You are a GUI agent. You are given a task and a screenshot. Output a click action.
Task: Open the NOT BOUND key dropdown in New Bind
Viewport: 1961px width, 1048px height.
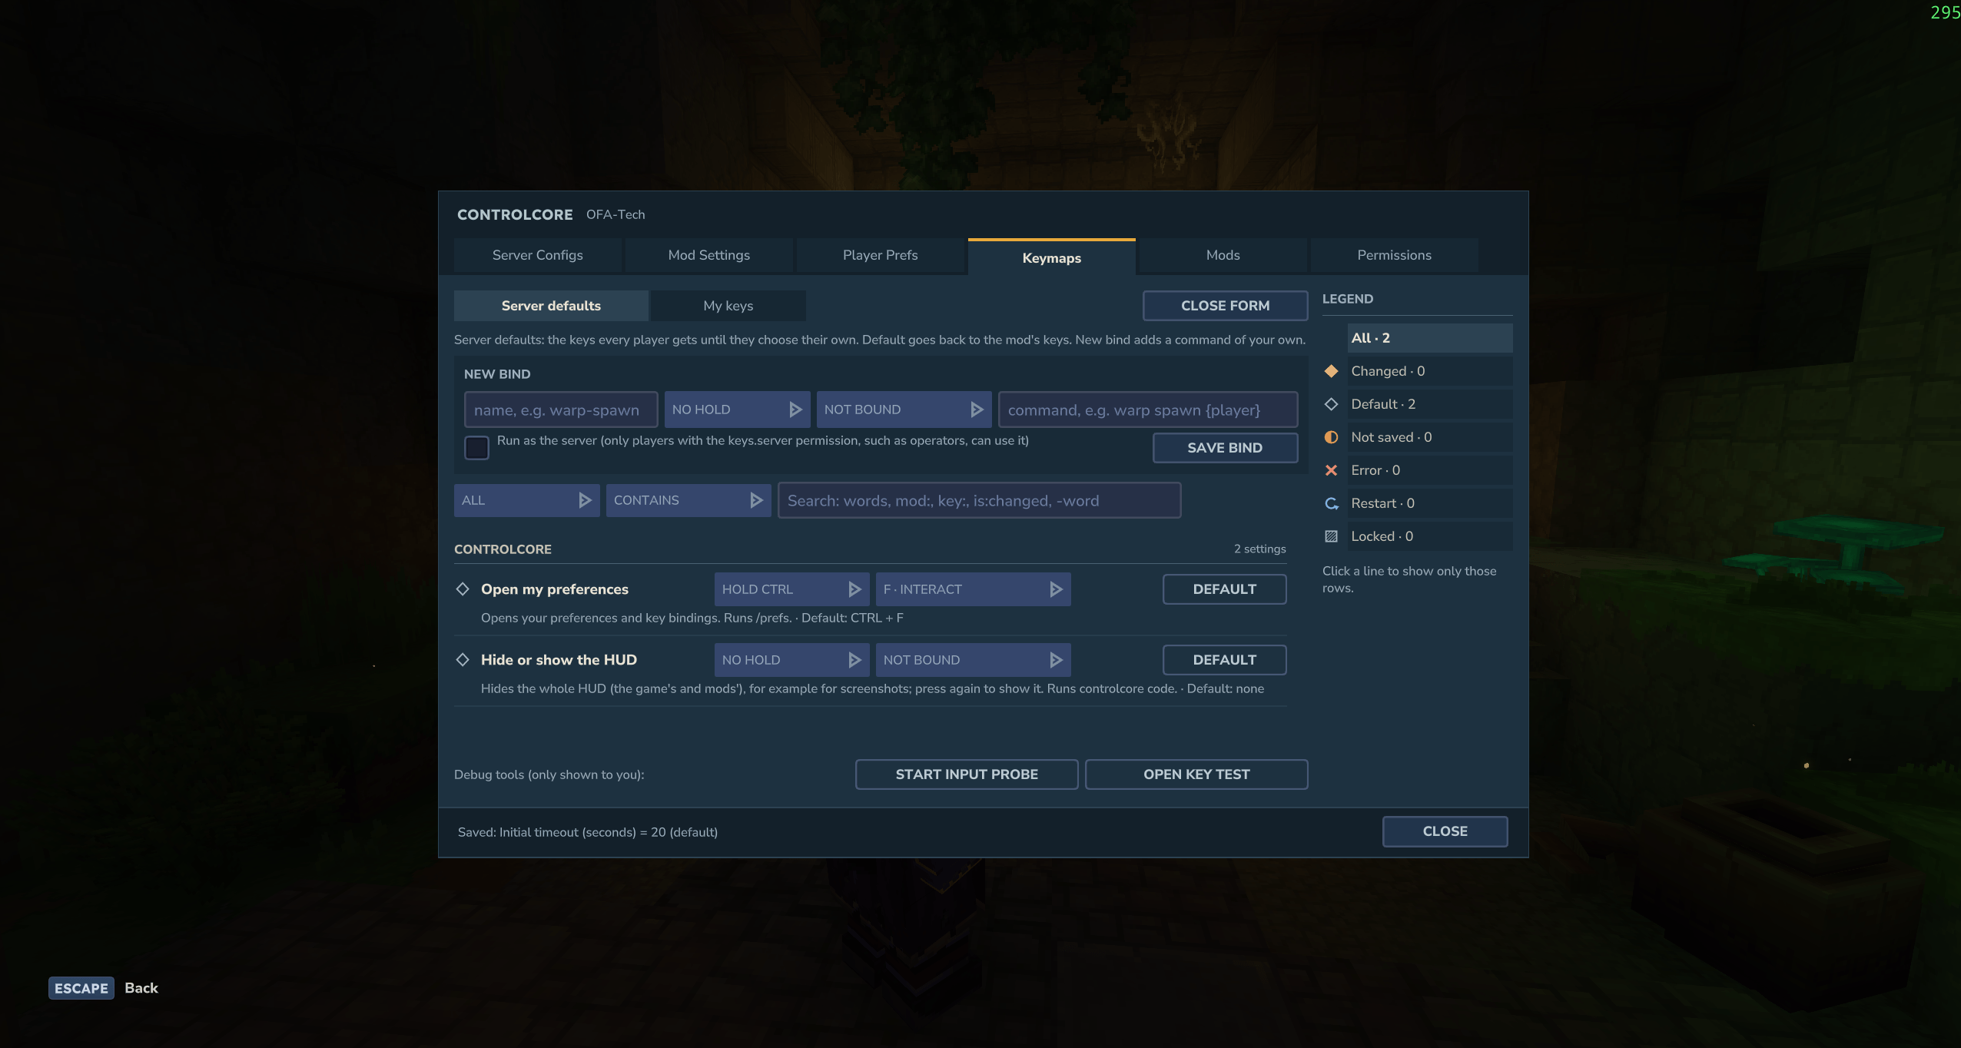[904, 410]
